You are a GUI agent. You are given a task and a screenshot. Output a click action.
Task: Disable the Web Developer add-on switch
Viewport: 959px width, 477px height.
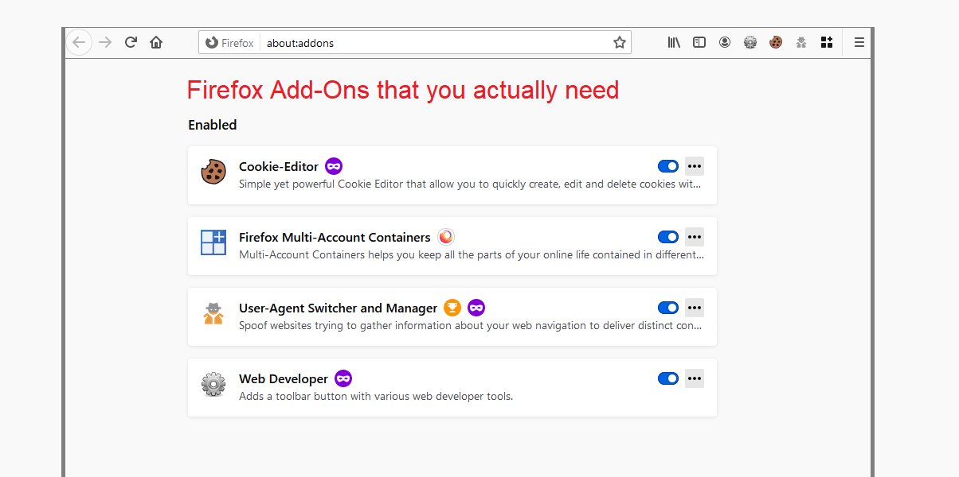click(667, 378)
